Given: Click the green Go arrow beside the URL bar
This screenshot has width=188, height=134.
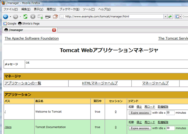Looking at the screenshot, I should point(170,16).
